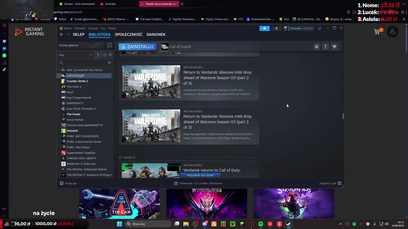Image resolution: width=408 pixels, height=229 pixels.
Task: Click Spotify icon in Windows taskbar
Action: (x=261, y=224)
